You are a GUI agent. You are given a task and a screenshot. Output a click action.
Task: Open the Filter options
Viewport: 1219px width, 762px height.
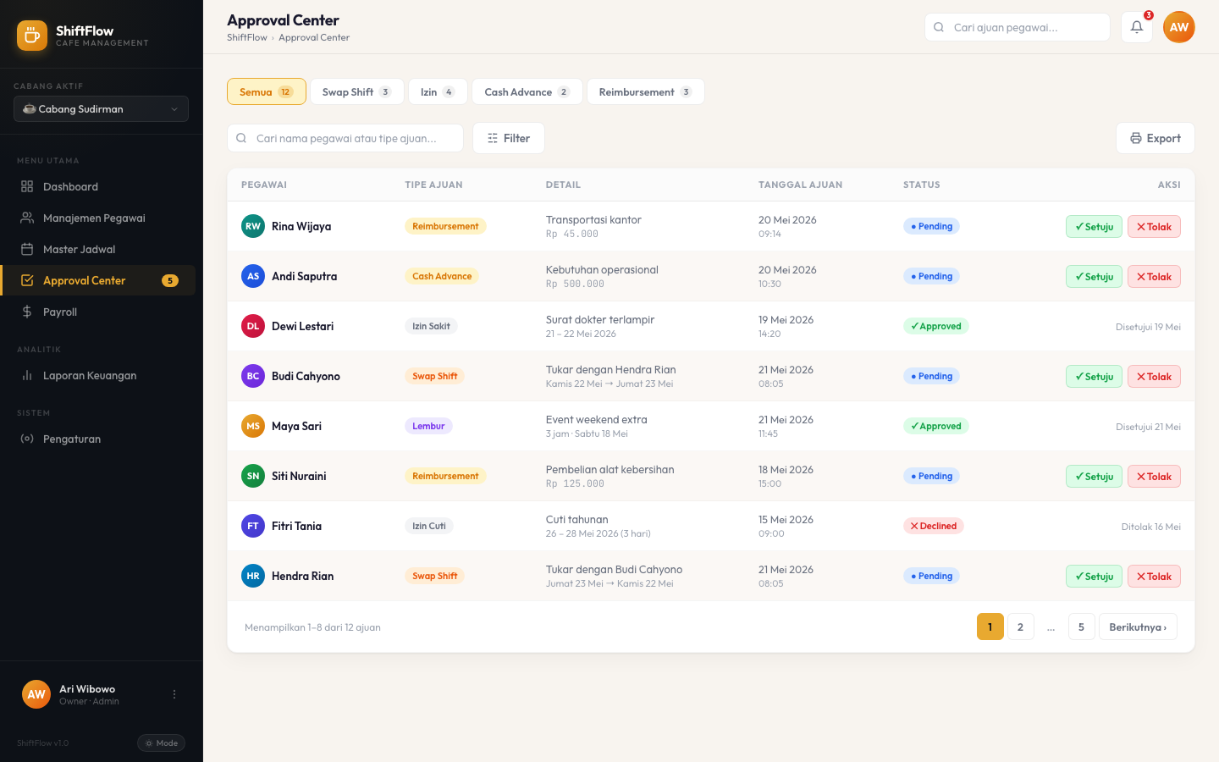(509, 138)
